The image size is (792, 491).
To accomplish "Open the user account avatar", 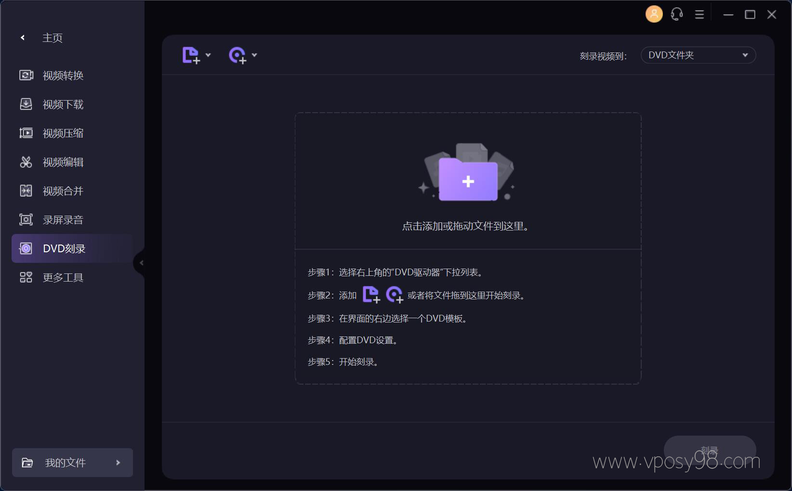I will click(654, 14).
